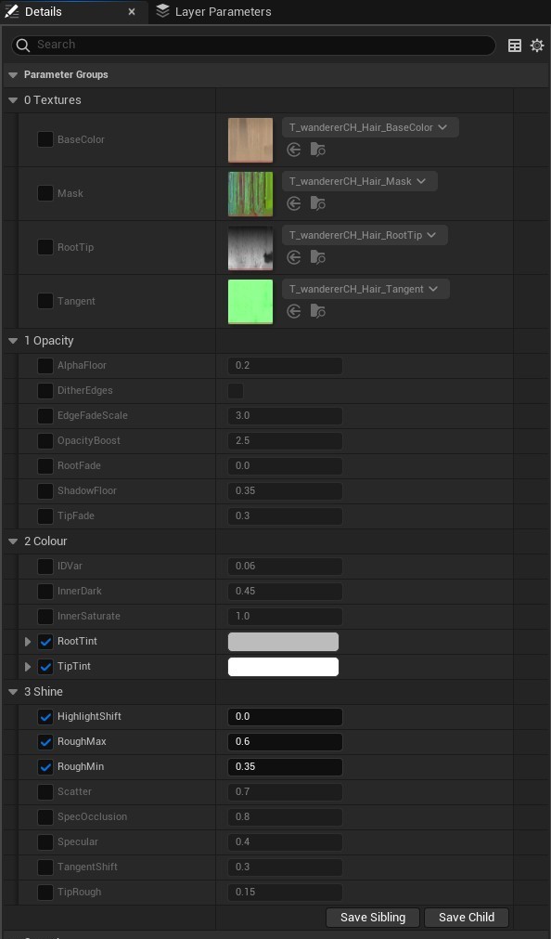
Task: Open the T_wandererCH_Hair_RootTip asset dropdown
Action: pos(365,235)
